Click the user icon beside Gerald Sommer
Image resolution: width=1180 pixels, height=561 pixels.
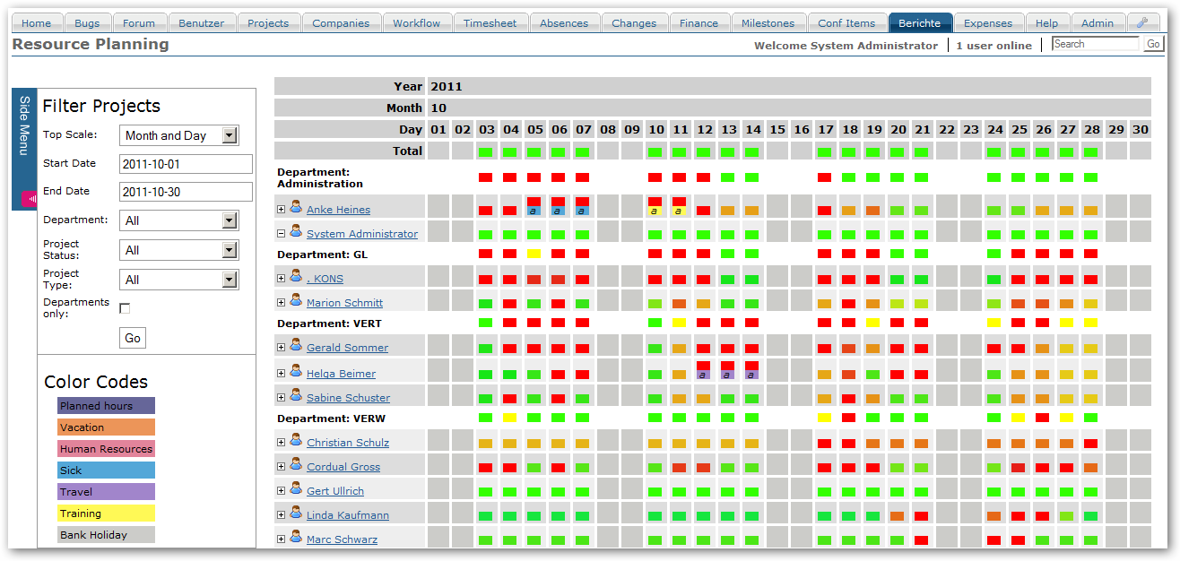pyautogui.click(x=296, y=348)
